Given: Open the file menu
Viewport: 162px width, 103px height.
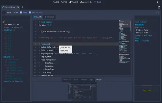Looking at the screenshot, I should [9, 13].
